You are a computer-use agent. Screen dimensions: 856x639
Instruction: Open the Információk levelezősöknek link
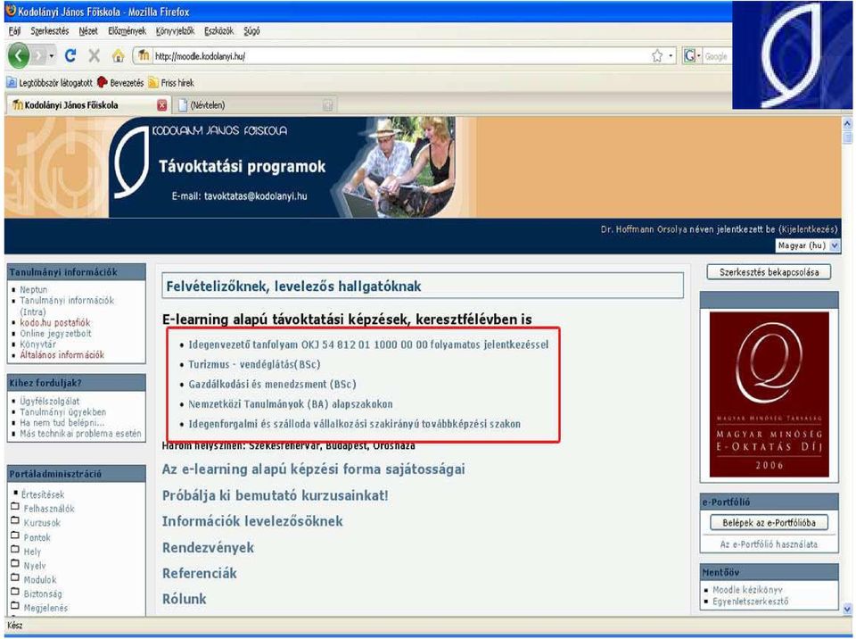[x=252, y=521]
